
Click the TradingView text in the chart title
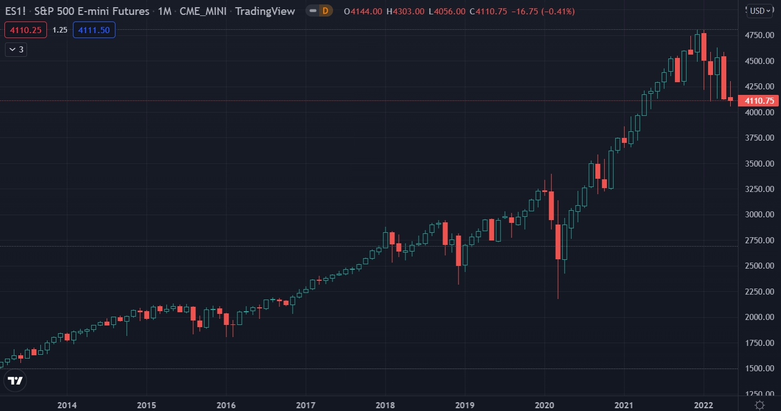[265, 11]
